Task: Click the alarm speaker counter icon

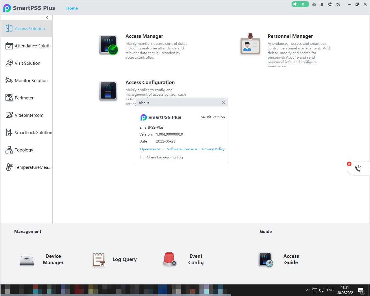Action: click(300, 4)
